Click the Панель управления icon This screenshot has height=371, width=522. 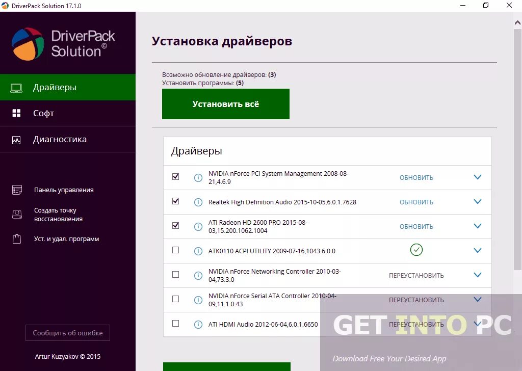coord(17,189)
